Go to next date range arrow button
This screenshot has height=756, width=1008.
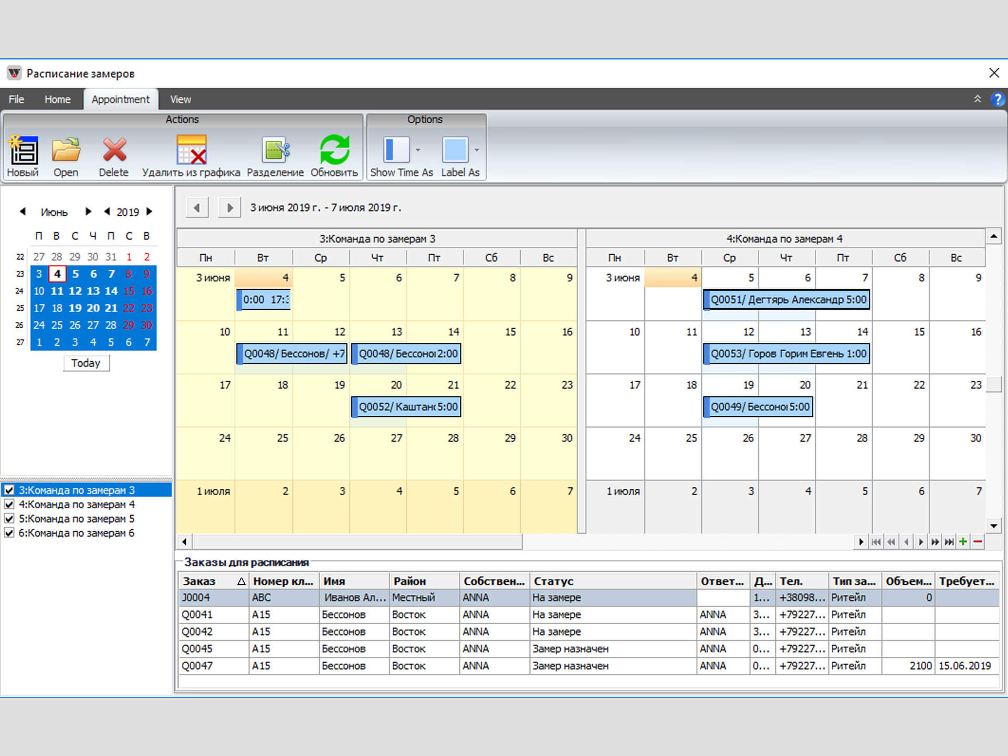[229, 208]
